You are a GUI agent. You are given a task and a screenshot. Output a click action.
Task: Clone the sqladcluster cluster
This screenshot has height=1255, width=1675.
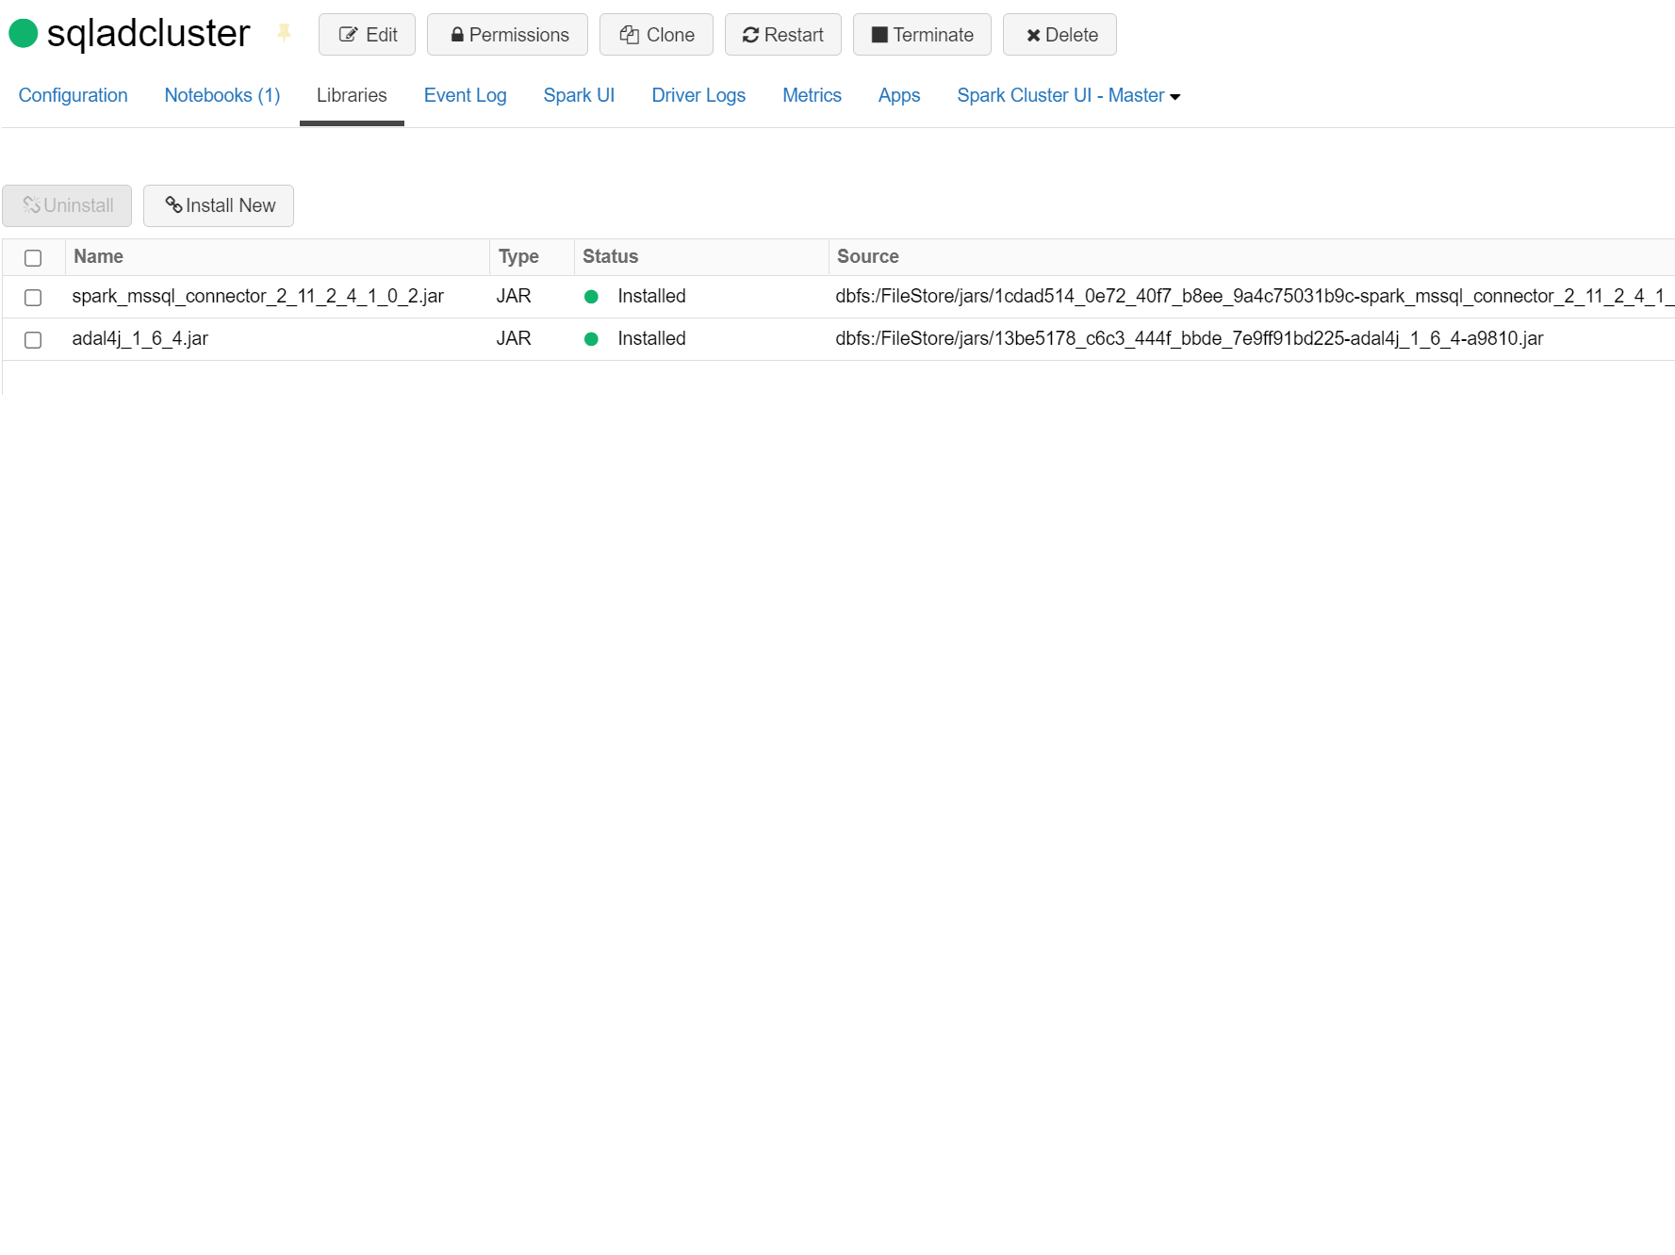coord(656,35)
